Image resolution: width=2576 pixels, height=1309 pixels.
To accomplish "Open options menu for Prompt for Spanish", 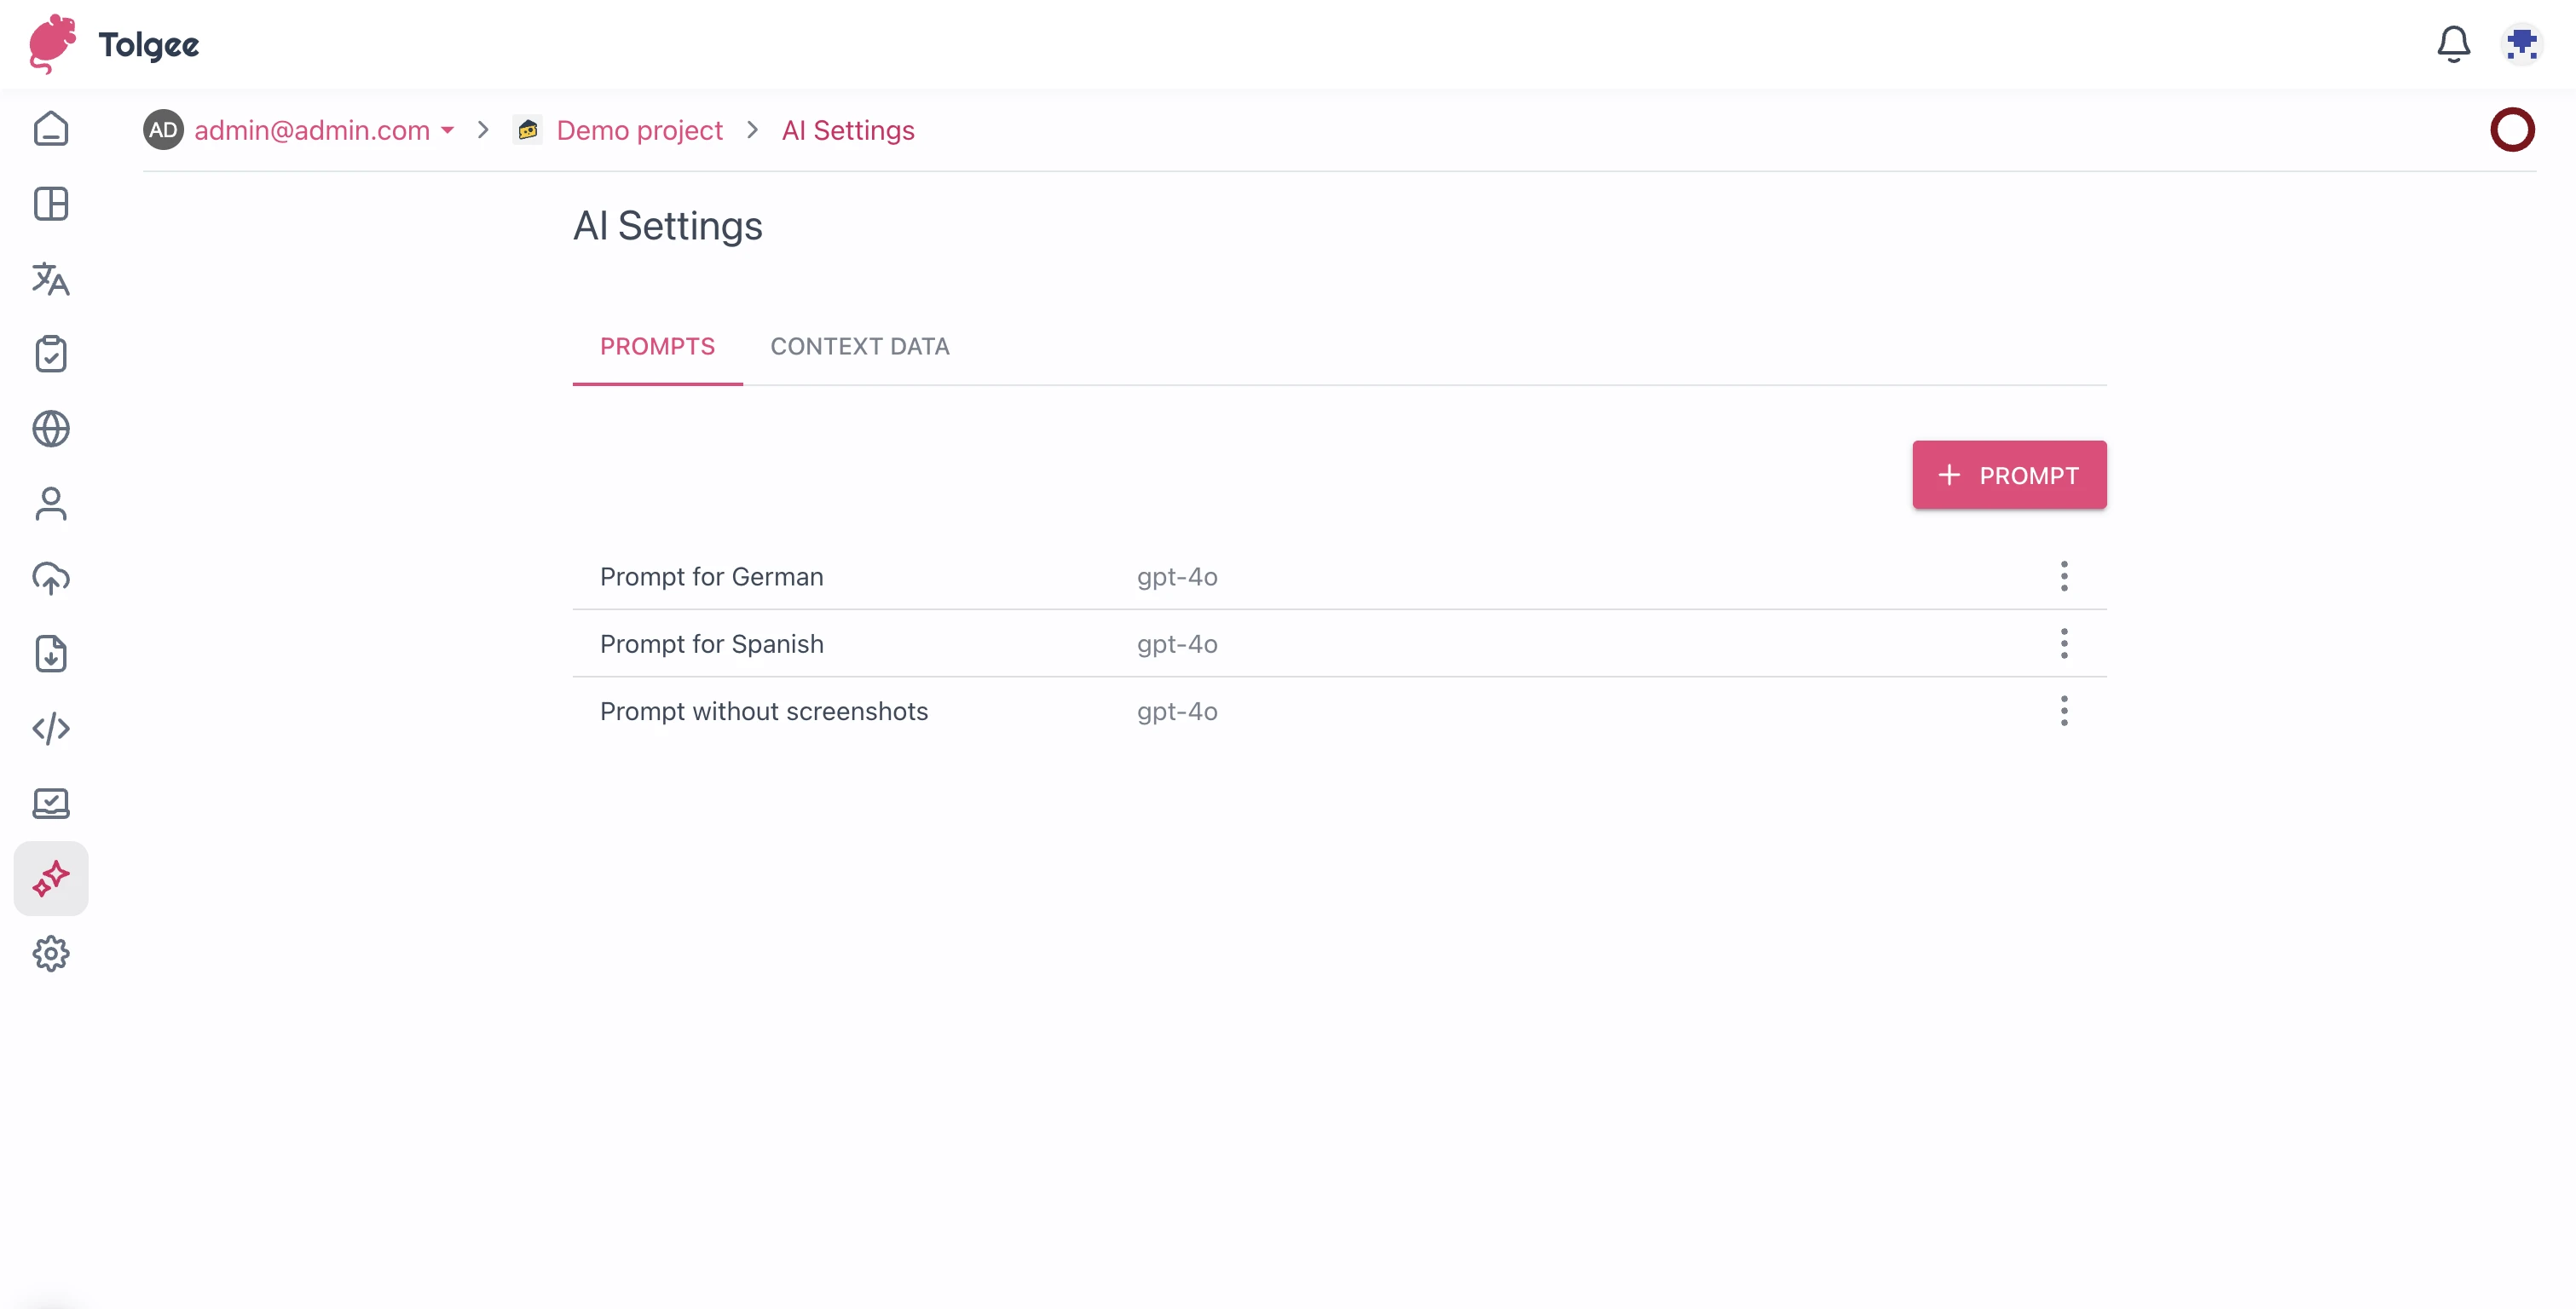I will click(2064, 644).
